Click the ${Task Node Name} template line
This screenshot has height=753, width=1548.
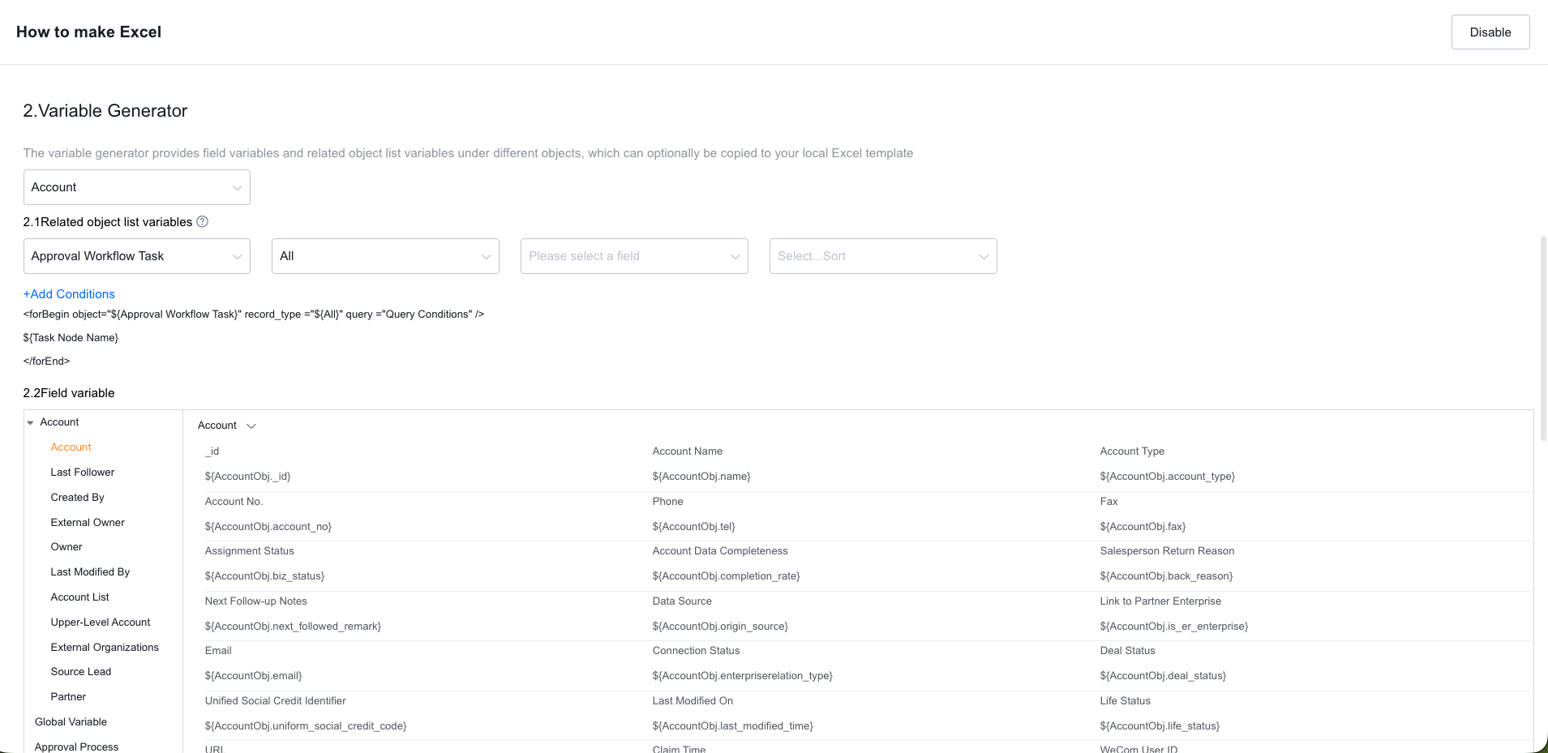coord(71,338)
